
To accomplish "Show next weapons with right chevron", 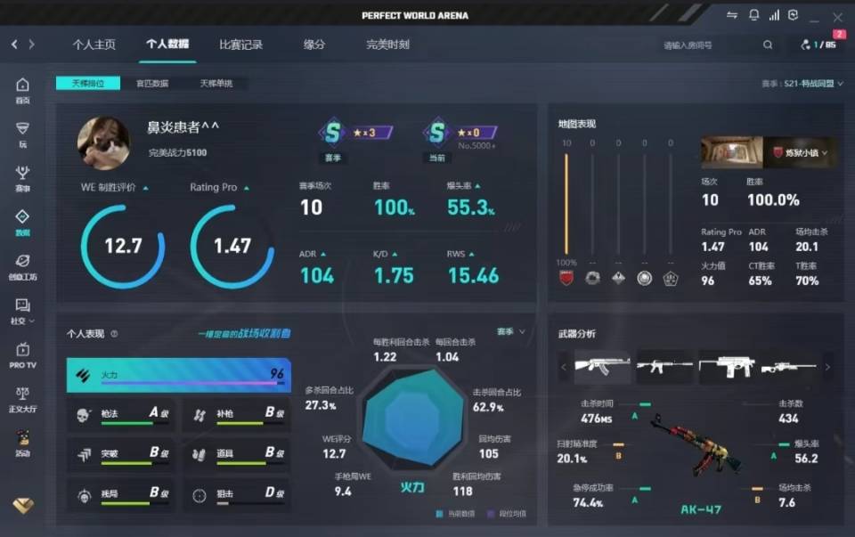I will [827, 367].
